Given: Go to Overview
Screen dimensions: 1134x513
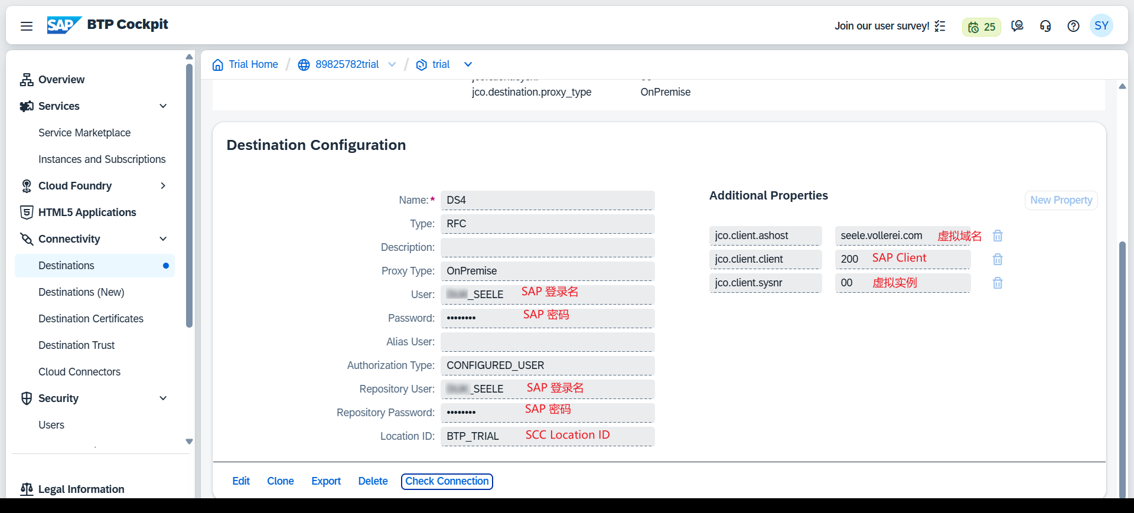Looking at the screenshot, I should click(61, 80).
